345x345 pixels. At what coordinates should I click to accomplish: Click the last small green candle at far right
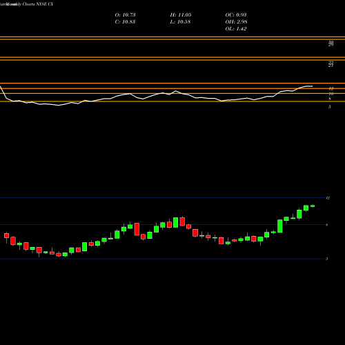(313, 206)
